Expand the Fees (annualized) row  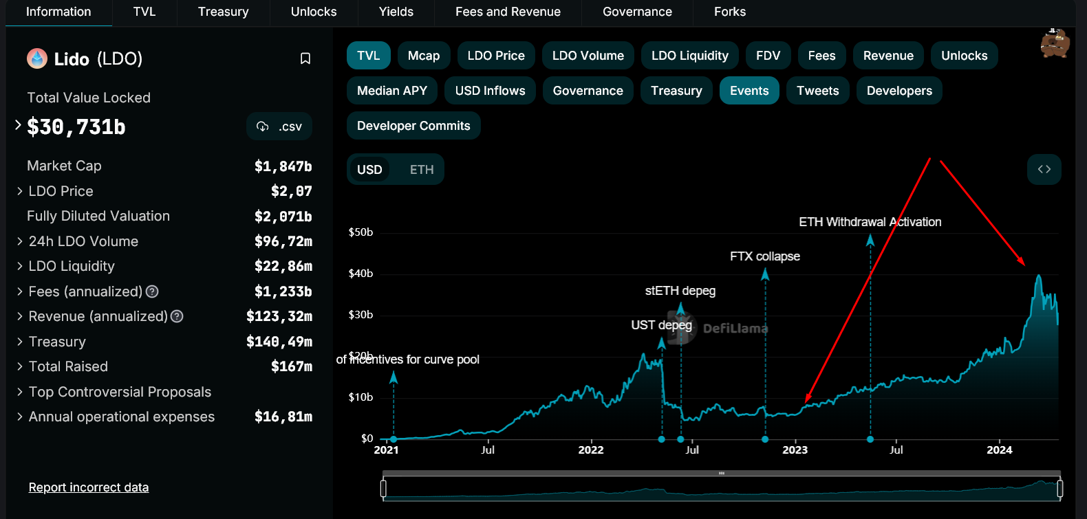pos(20,291)
